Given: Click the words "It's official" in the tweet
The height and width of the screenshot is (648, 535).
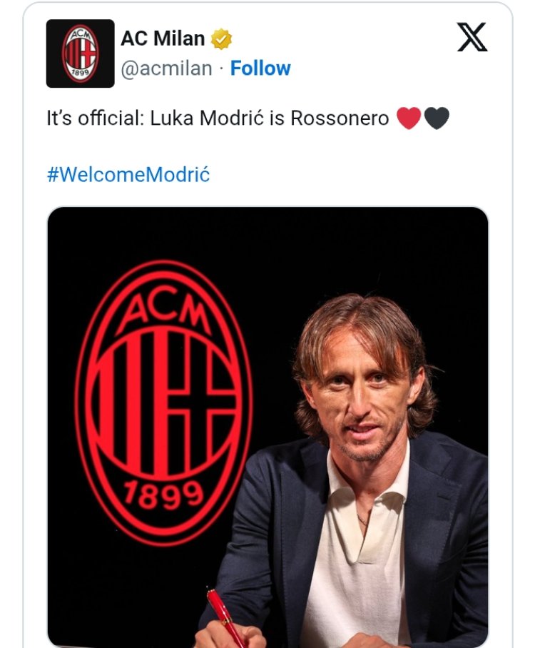Looking at the screenshot, I should (x=93, y=118).
